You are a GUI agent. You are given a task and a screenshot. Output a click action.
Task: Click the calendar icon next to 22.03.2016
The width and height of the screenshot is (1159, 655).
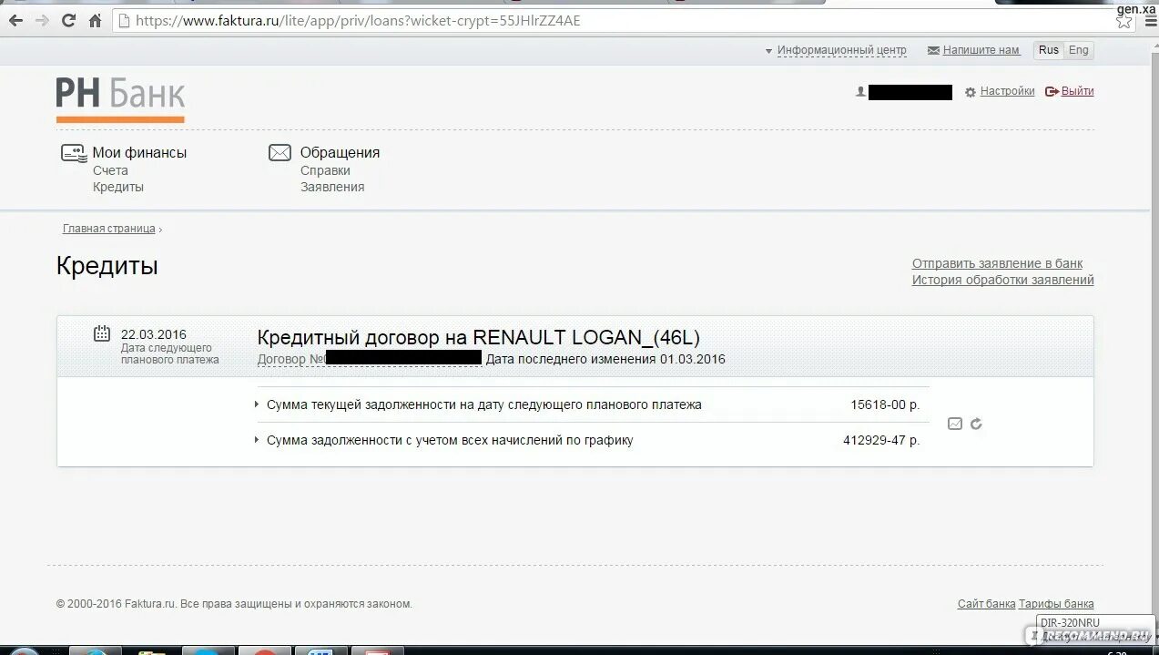pos(102,334)
